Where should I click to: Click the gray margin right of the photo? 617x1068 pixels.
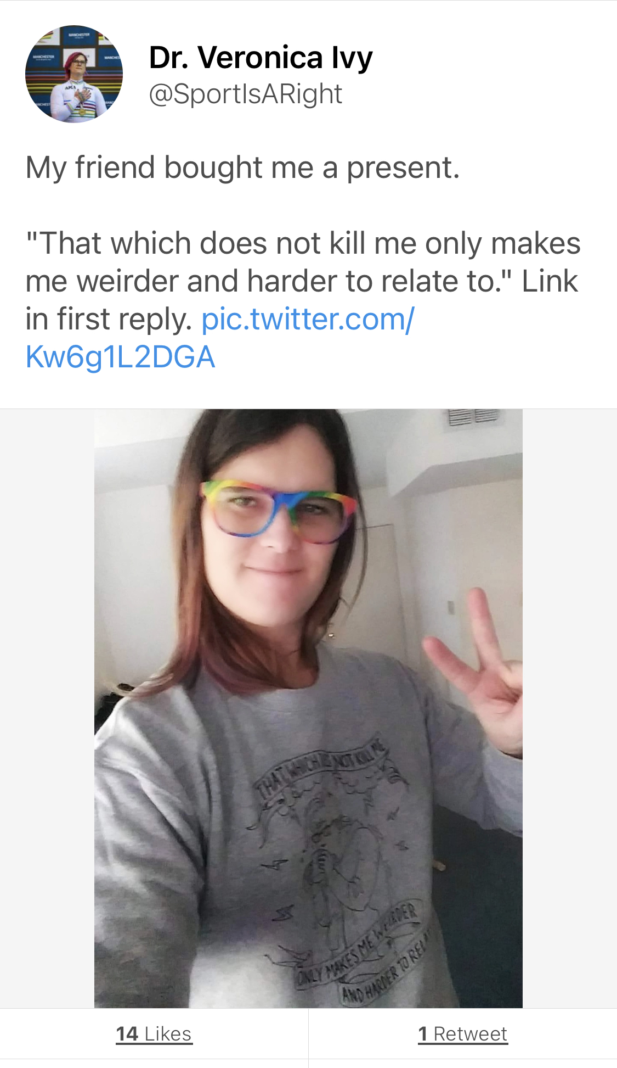[x=570, y=708]
